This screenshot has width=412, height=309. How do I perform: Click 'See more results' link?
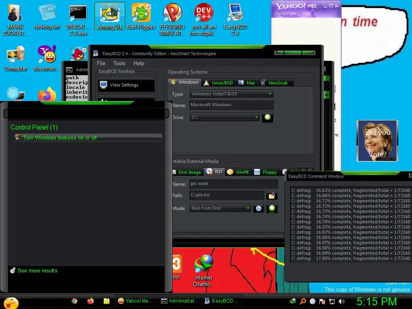(37, 271)
